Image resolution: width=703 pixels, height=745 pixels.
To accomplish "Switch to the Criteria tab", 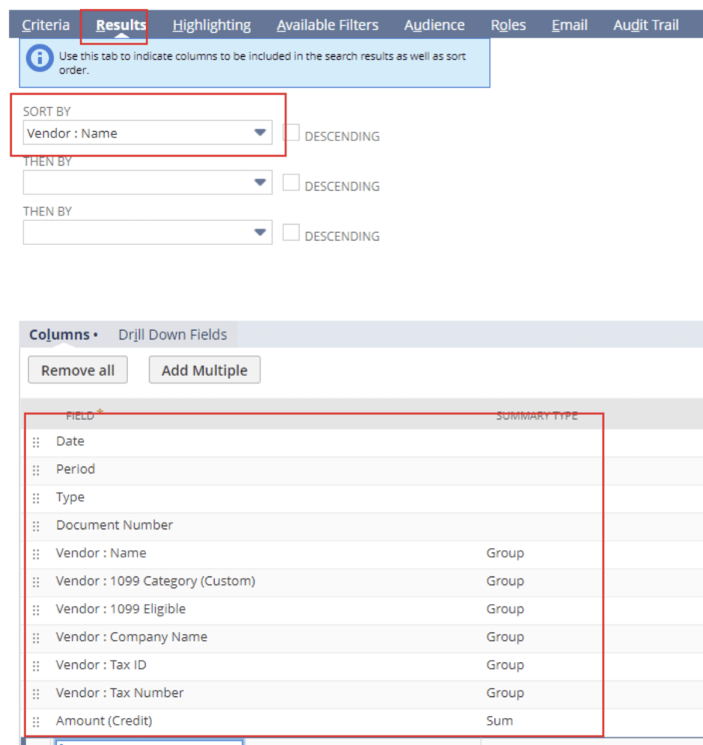I will [x=46, y=25].
